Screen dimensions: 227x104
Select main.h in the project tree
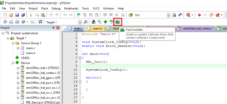(31, 53)
